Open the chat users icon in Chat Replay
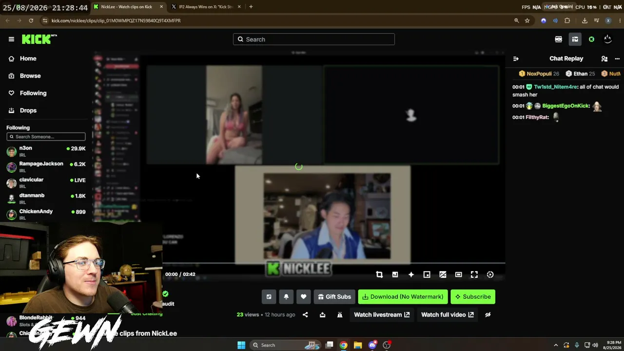The width and height of the screenshot is (624, 351). click(x=604, y=59)
